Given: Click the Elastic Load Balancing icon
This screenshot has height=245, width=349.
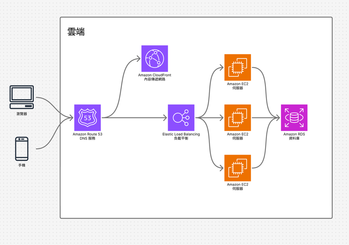Looking at the screenshot, I should click(x=181, y=118).
